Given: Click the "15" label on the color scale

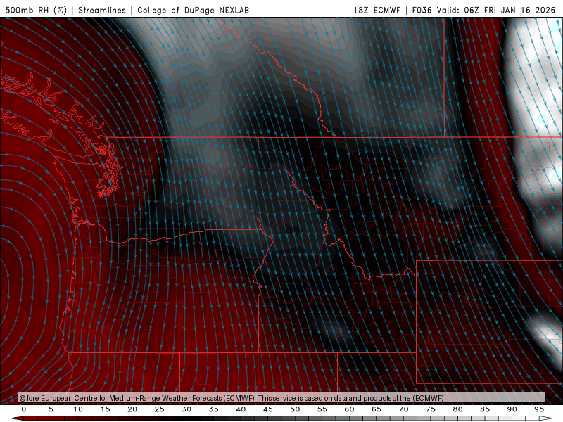Looking at the screenshot, I should click(x=105, y=409).
